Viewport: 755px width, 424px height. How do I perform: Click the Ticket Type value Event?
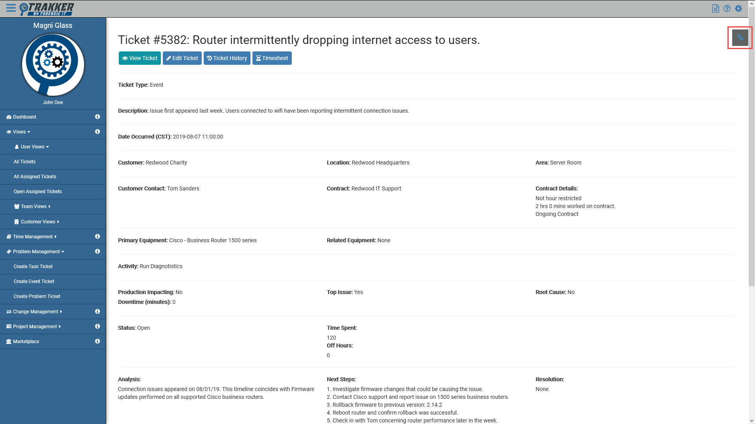click(156, 85)
